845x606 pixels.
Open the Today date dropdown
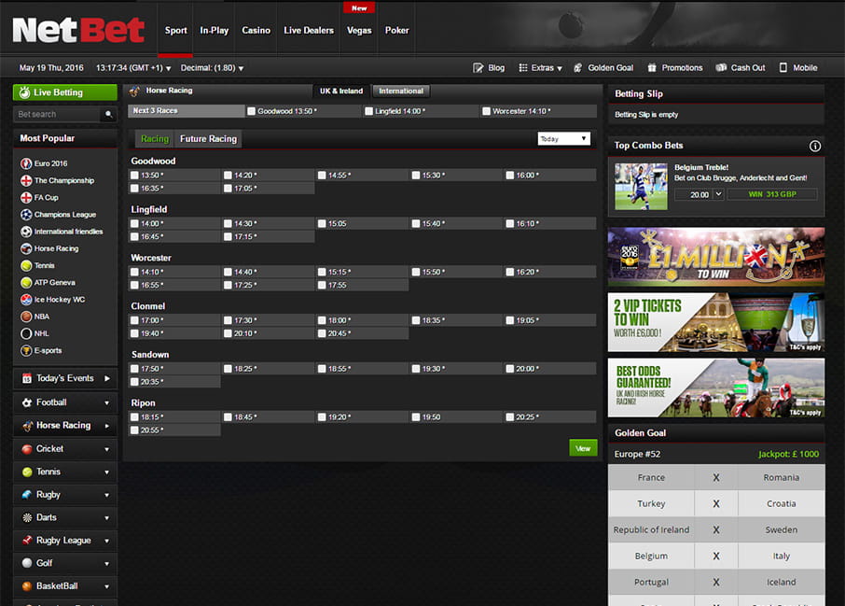tap(563, 139)
